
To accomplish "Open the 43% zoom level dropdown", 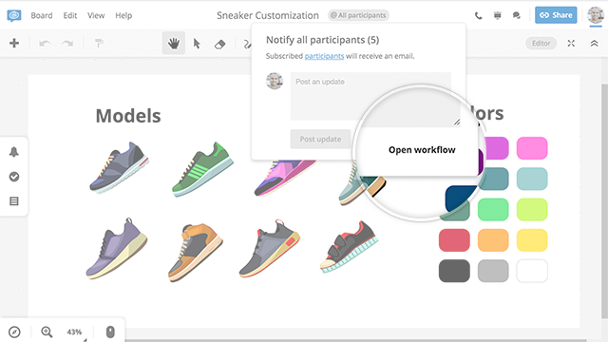I will 74,332.
